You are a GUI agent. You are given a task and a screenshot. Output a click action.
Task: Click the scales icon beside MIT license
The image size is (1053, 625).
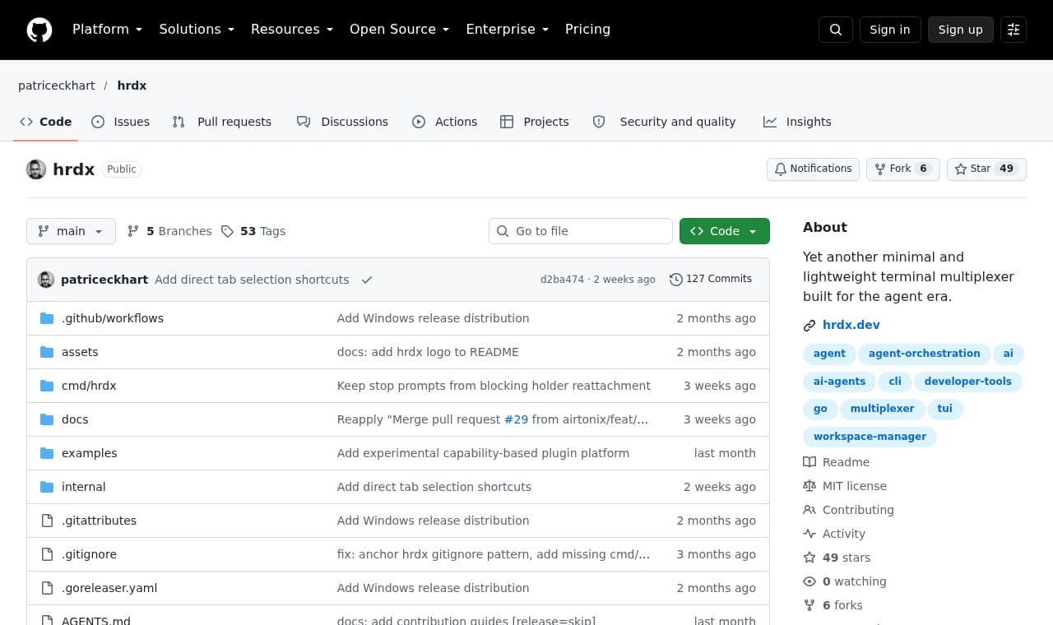pyautogui.click(x=809, y=486)
